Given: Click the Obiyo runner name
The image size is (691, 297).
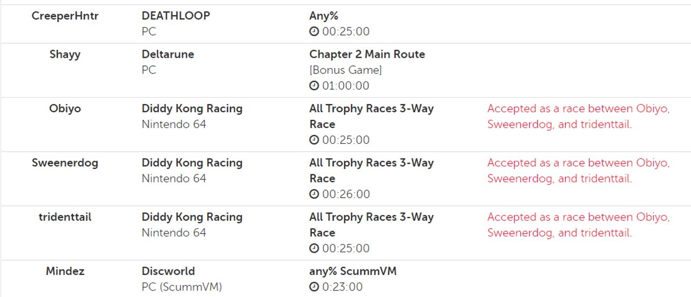Looking at the screenshot, I should coord(65,109).
